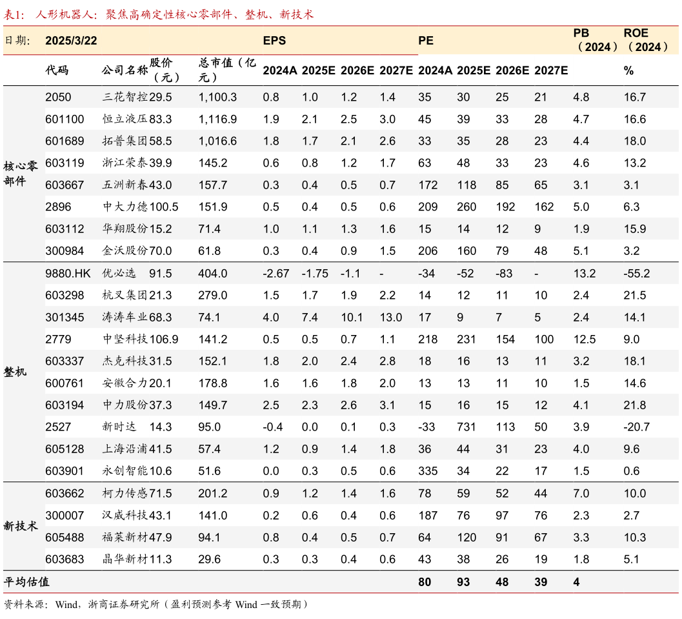
Task: Click the EPS column group header
Action: pyautogui.click(x=274, y=41)
